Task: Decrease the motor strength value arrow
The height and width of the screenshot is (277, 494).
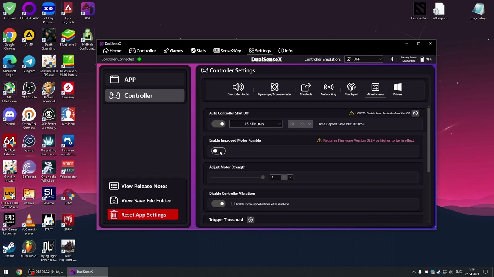Action: (x=290, y=177)
